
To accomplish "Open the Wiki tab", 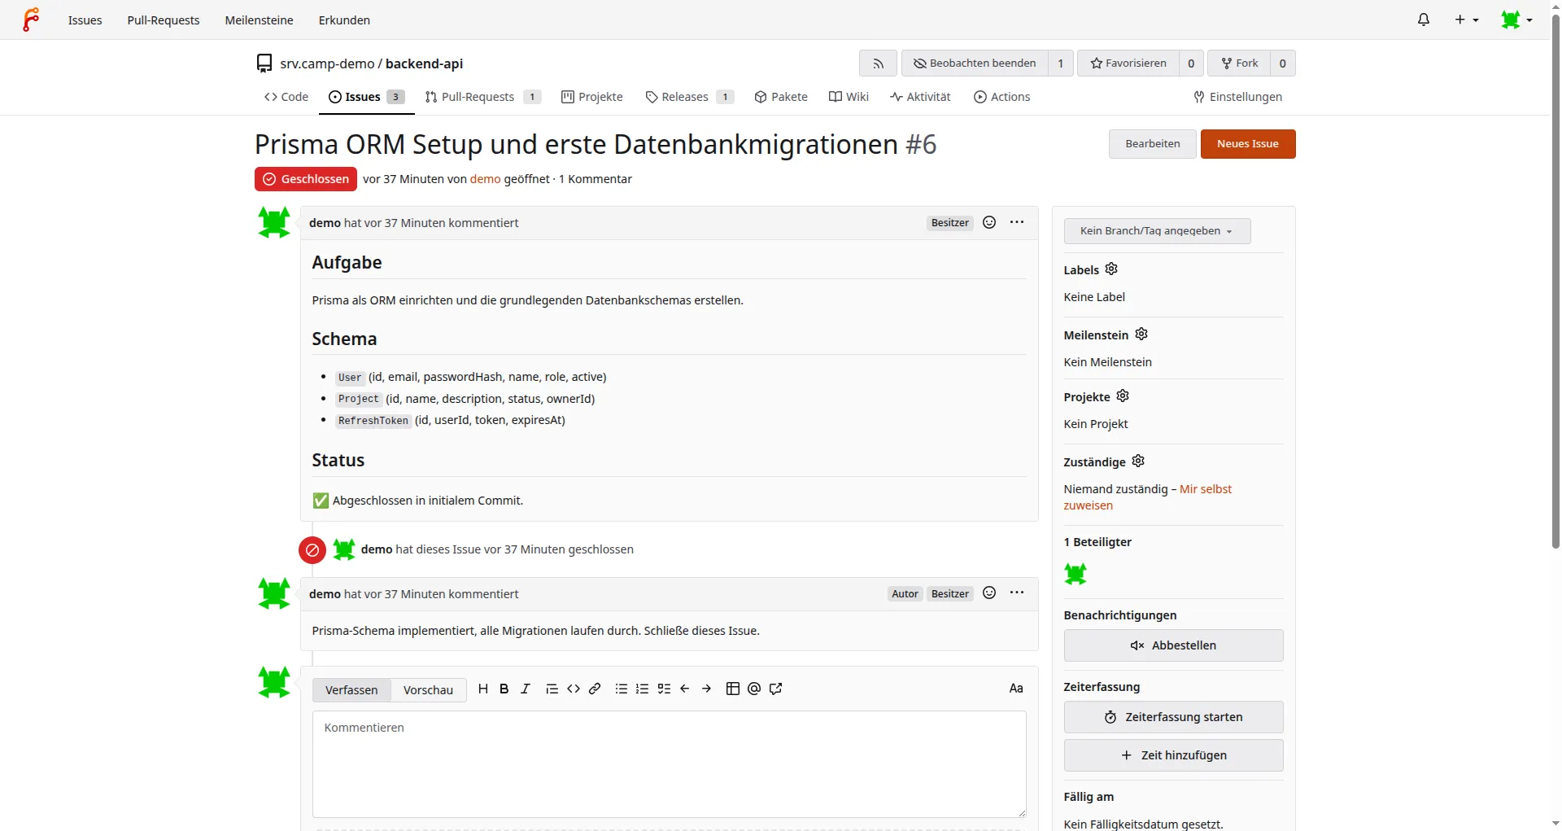I will pyautogui.click(x=849, y=97).
